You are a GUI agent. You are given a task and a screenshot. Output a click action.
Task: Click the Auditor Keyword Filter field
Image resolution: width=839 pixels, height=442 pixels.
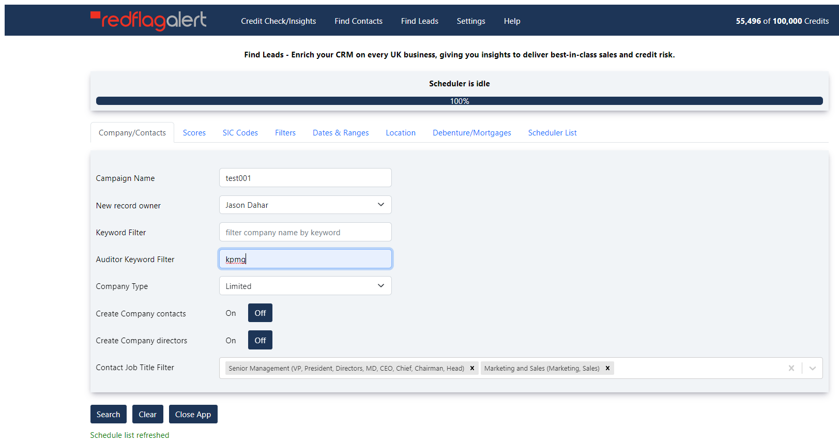305,259
